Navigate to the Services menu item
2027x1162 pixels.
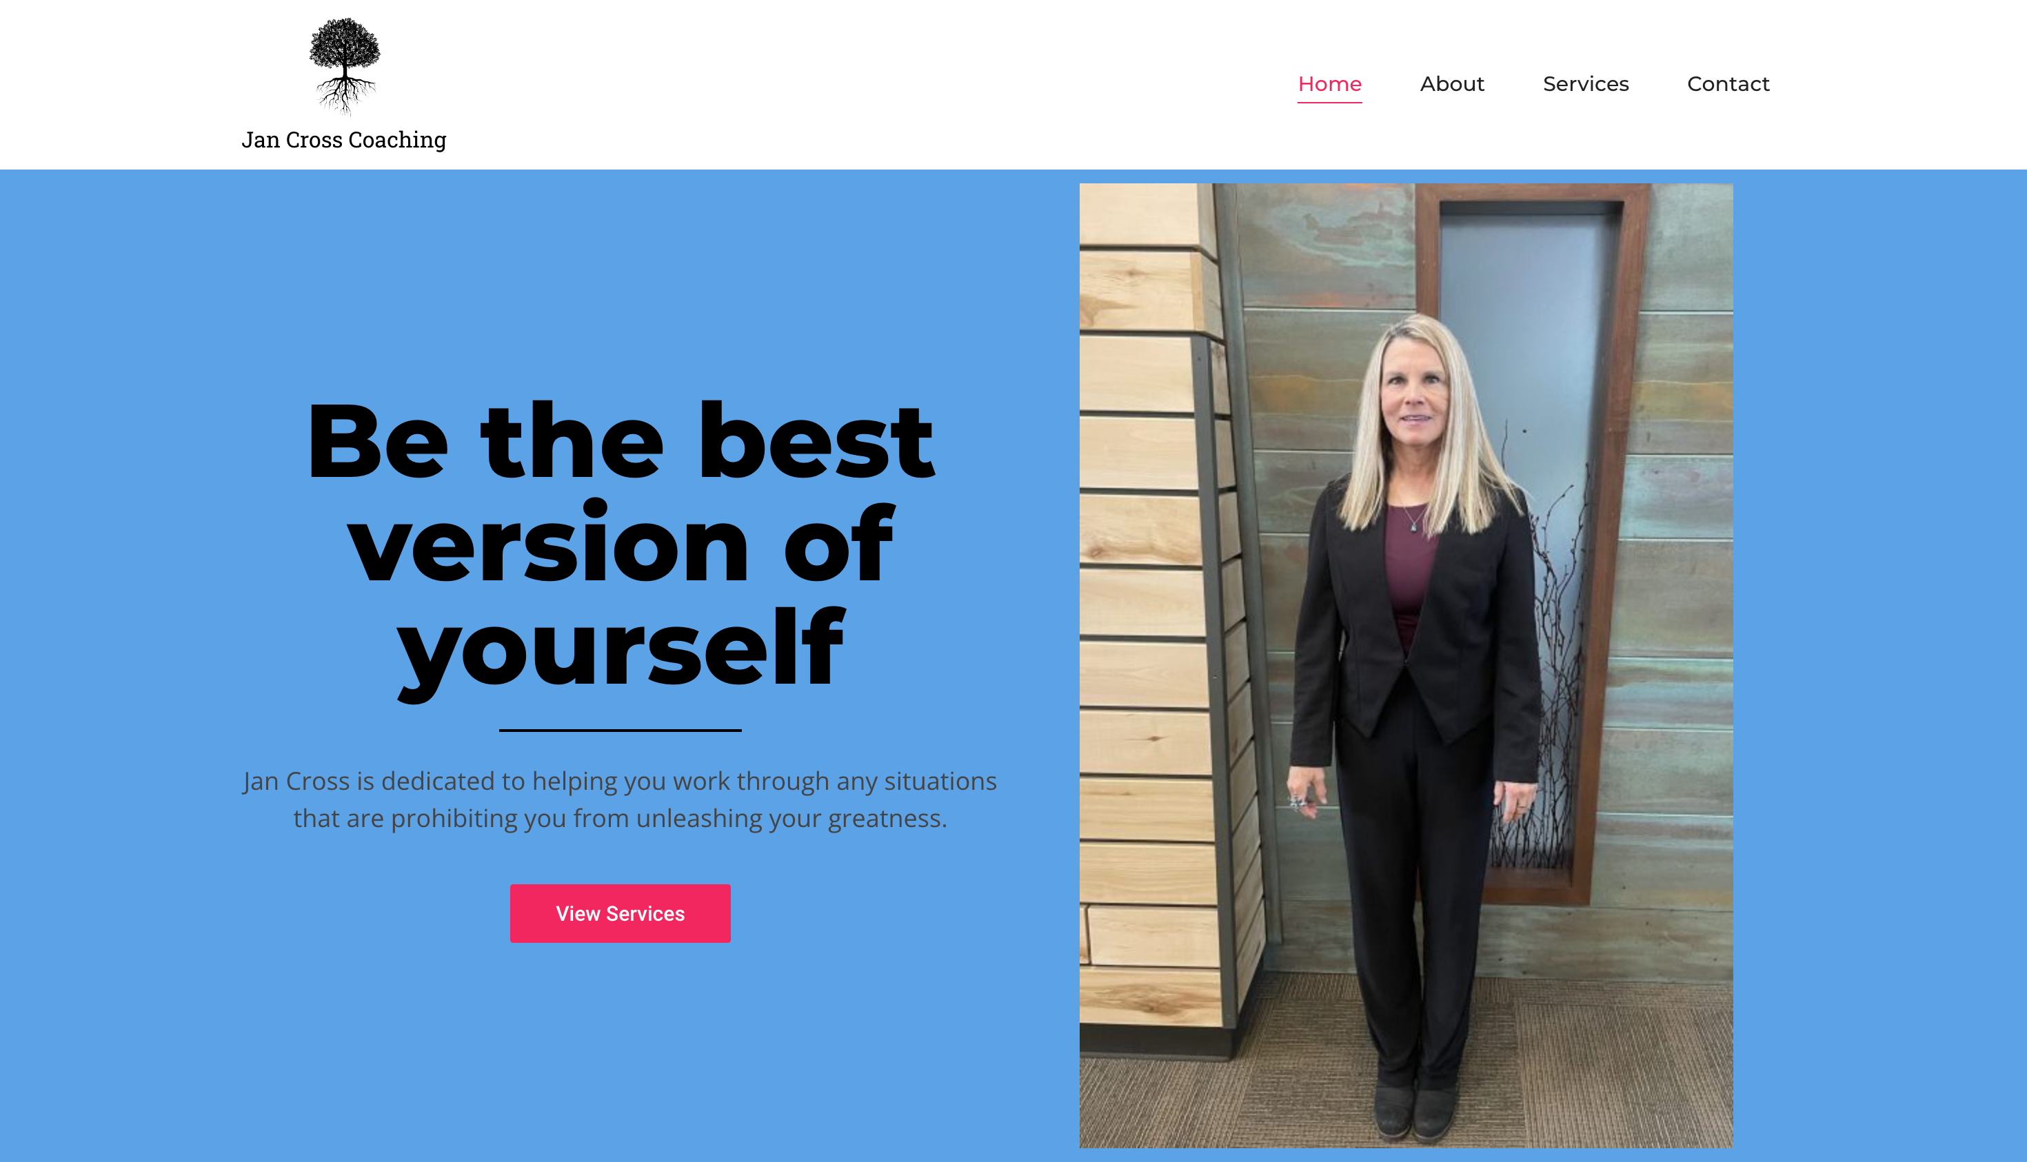[x=1586, y=84]
